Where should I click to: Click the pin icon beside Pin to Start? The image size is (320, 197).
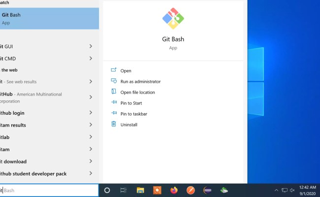(114, 102)
